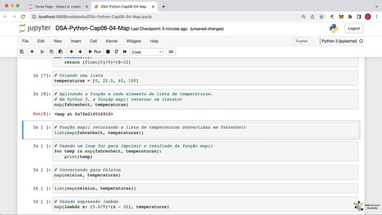The width and height of the screenshot is (382, 215).
Task: Cut selected cells with the scissors icon
Action: coord(42,52)
